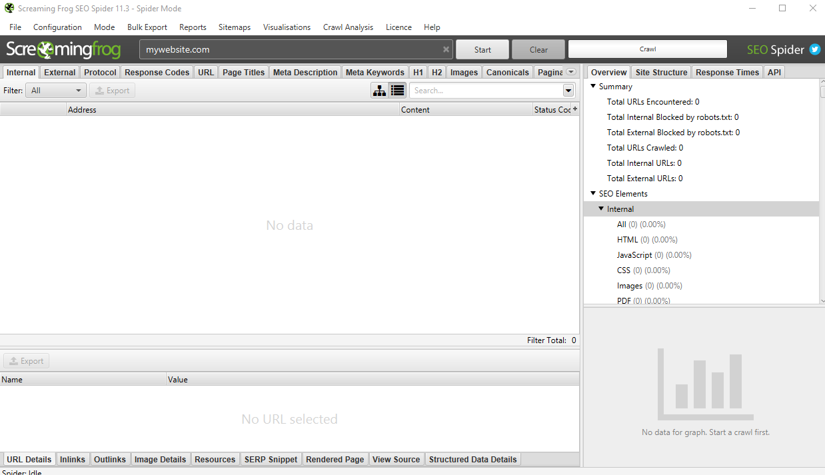The width and height of the screenshot is (825, 475).
Task: Switch to the Site Structure tab
Action: [661, 71]
